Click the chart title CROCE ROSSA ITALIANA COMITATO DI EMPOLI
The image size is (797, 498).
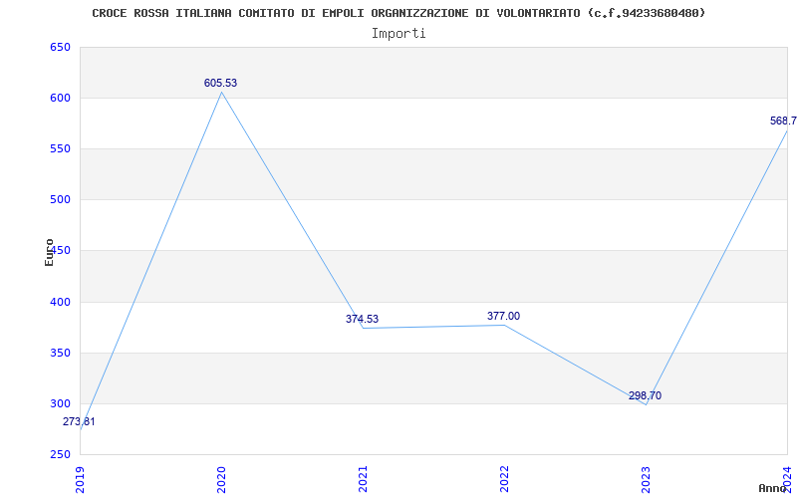[398, 13]
